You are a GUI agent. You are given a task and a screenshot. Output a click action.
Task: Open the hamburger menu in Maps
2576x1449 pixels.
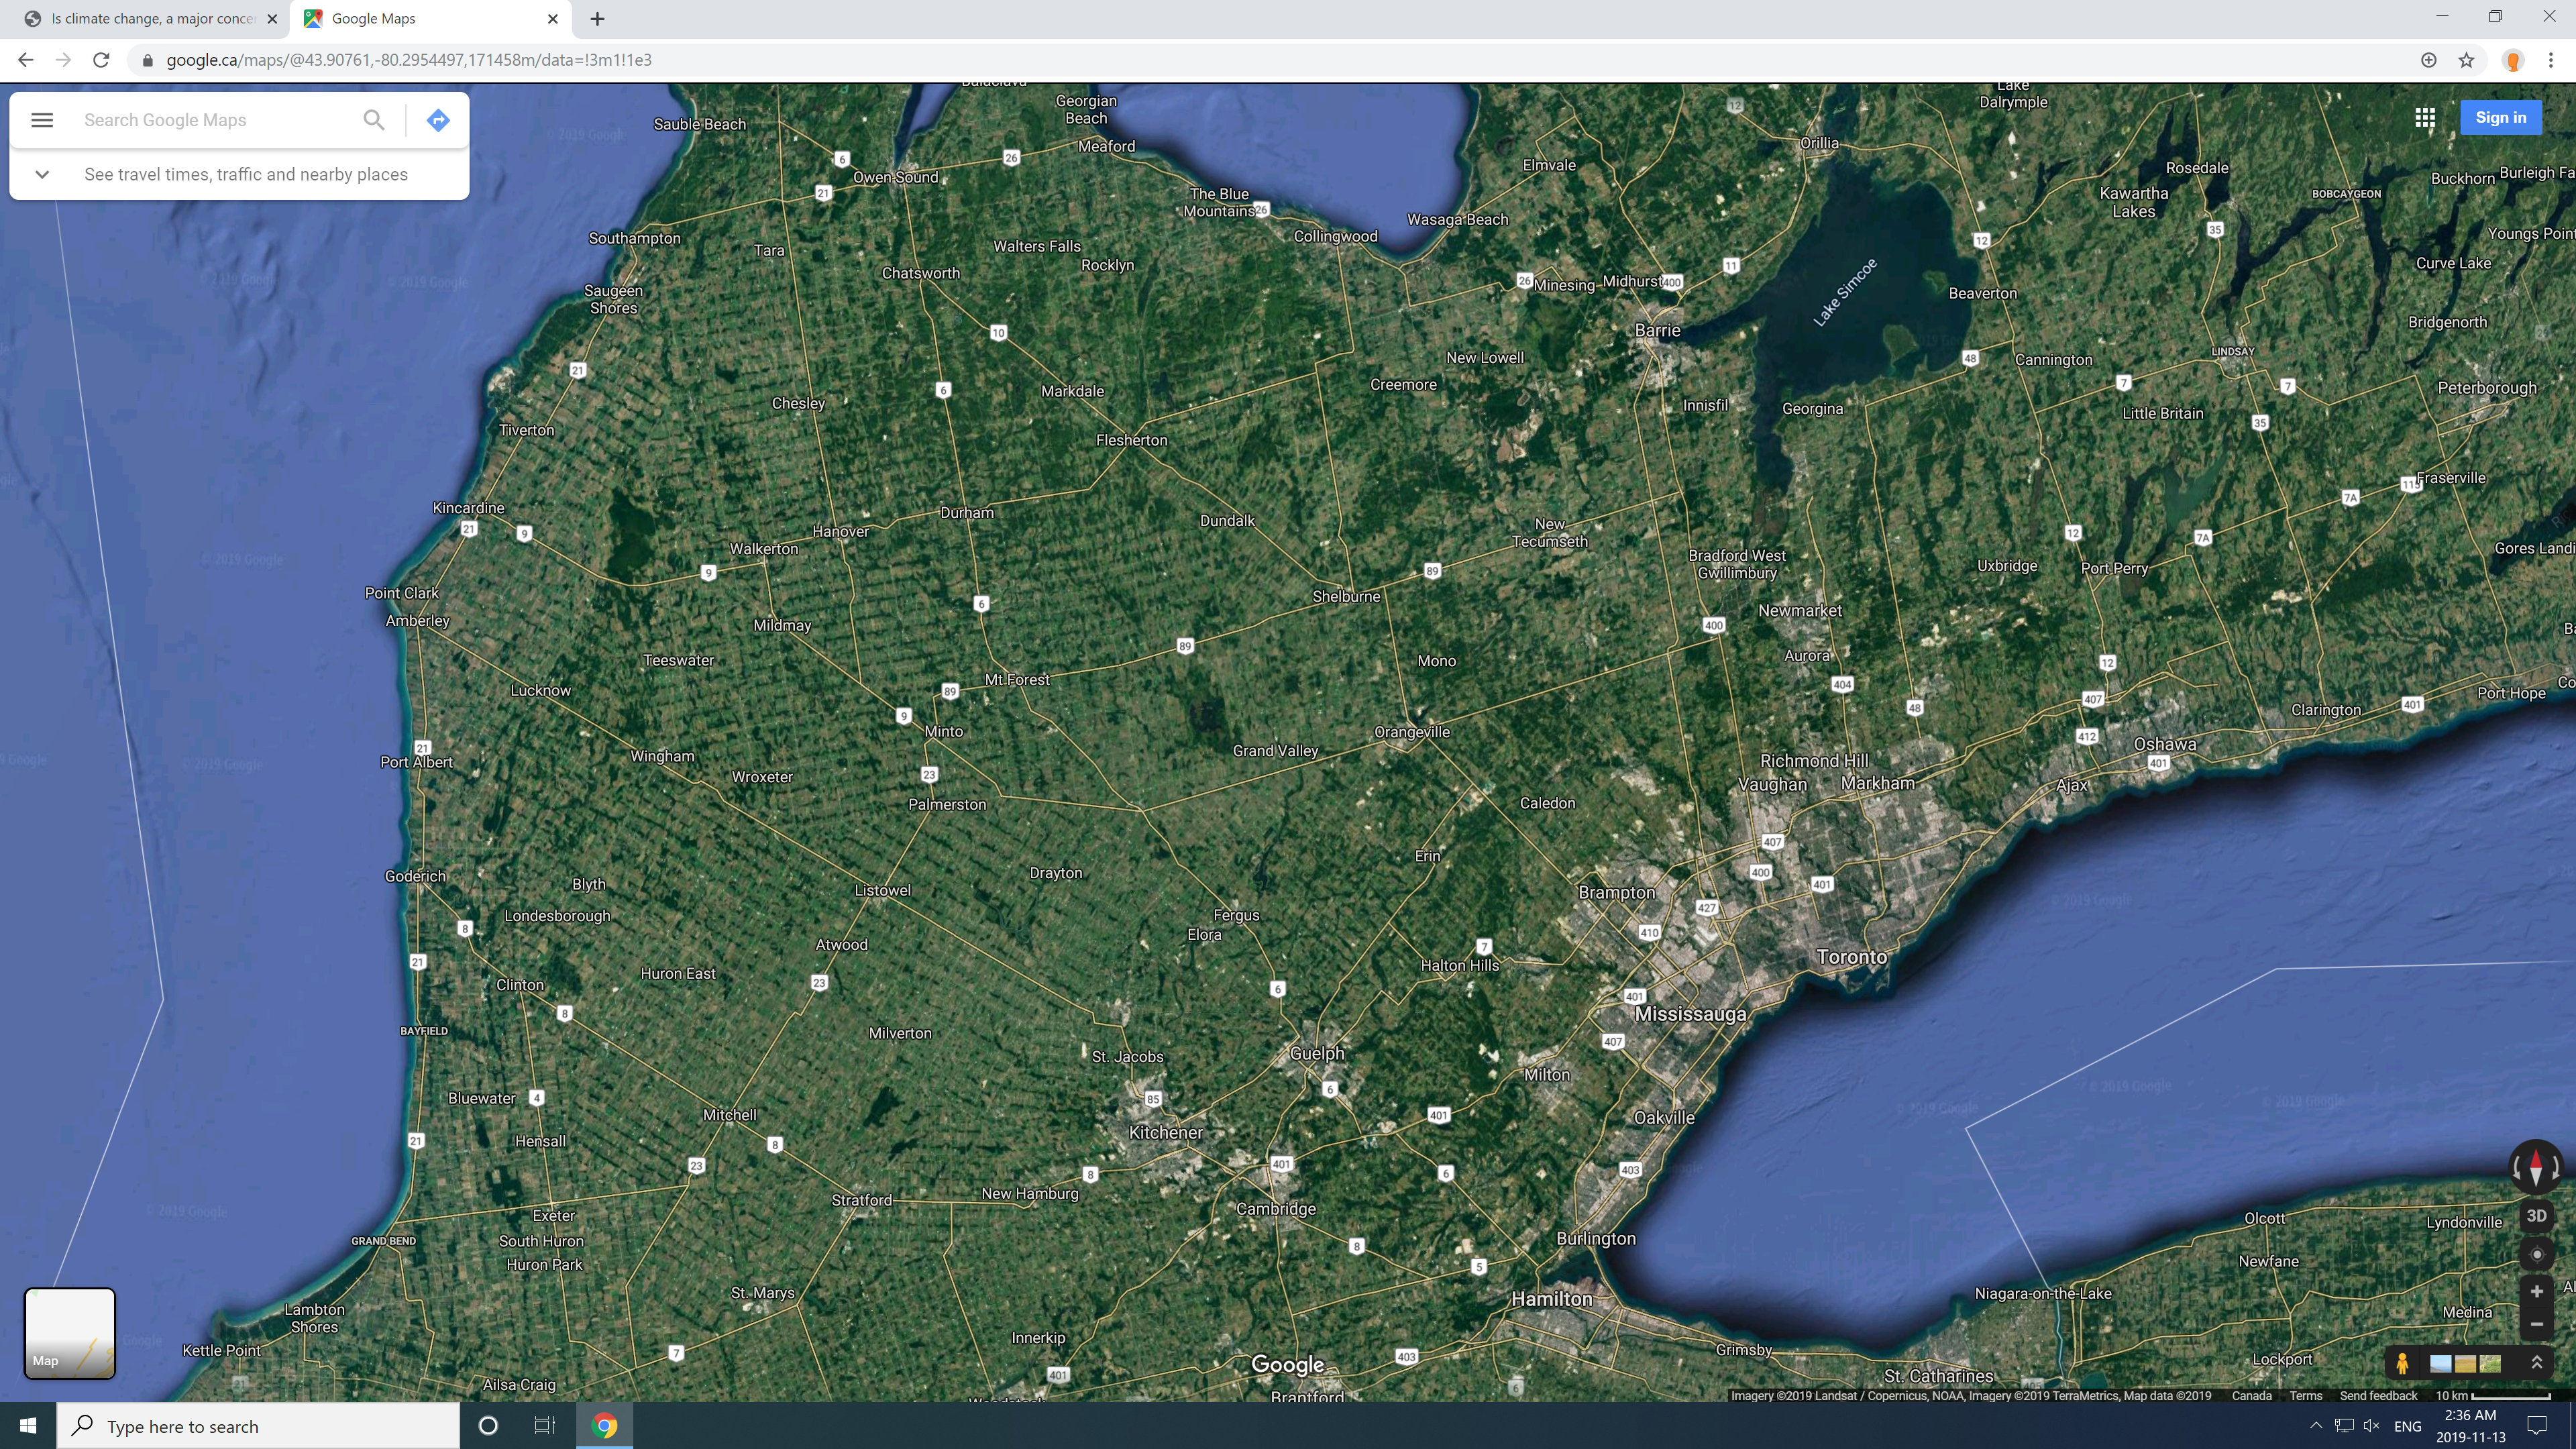pos(41,120)
